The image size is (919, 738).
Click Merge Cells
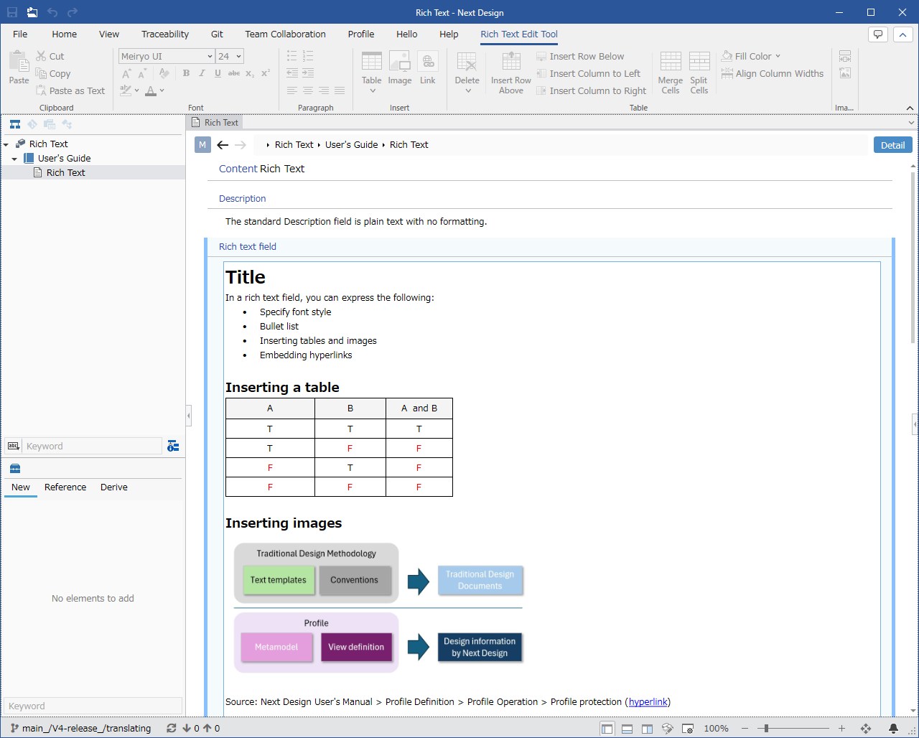click(x=671, y=73)
